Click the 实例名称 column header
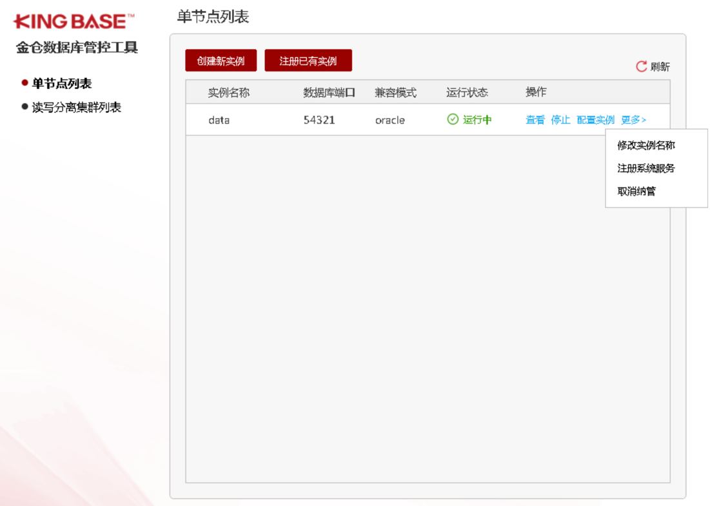710x506 pixels. (228, 93)
